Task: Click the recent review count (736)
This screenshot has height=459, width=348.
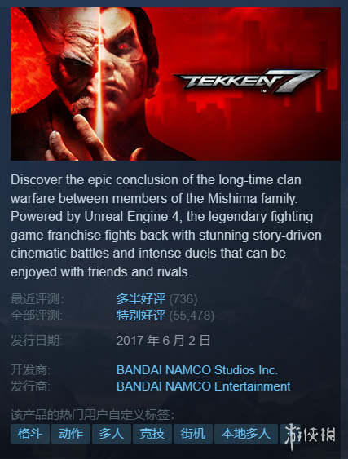Action: pos(183,299)
